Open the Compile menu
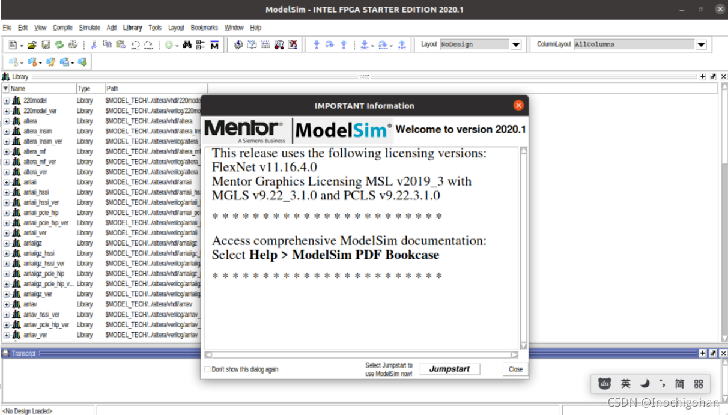This screenshot has height=415, width=728. click(62, 28)
